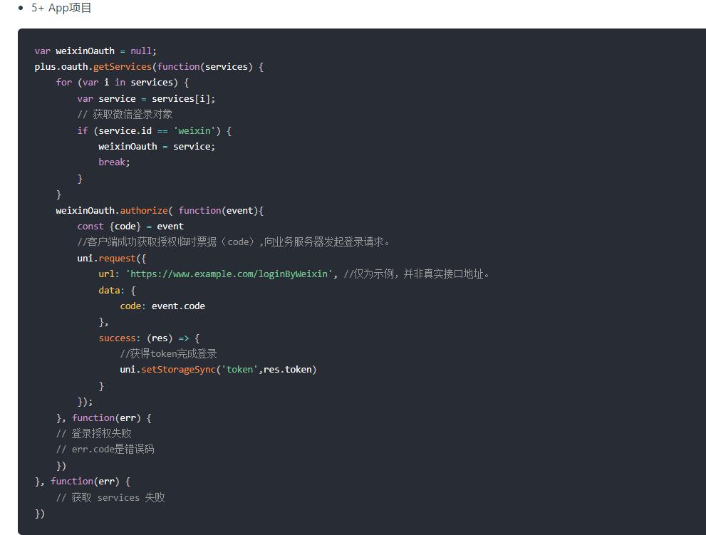Click the comment about 客户端成功获取授权临时票据
706x535 pixels.
pyautogui.click(x=234, y=242)
